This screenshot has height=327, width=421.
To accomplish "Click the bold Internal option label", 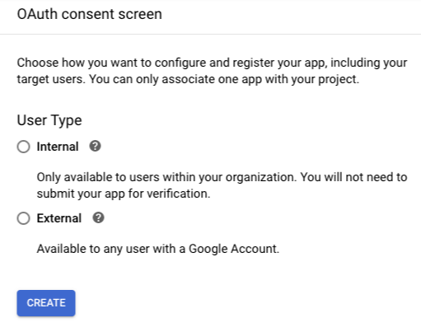I will click(58, 147).
